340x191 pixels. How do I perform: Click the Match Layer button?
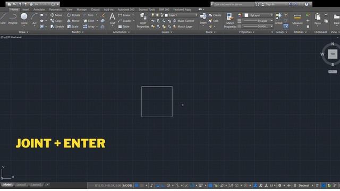pyautogui.click(x=183, y=27)
